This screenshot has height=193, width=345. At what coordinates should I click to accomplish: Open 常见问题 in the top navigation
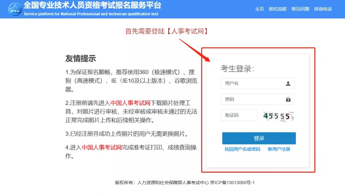click(300, 9)
